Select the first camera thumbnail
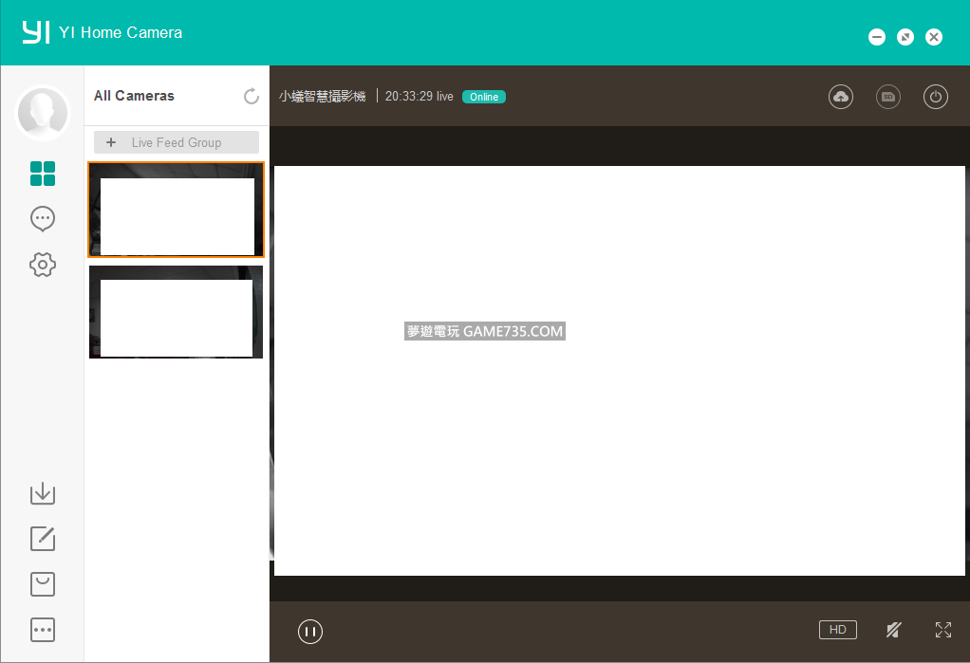This screenshot has height=663, width=970. point(177,210)
